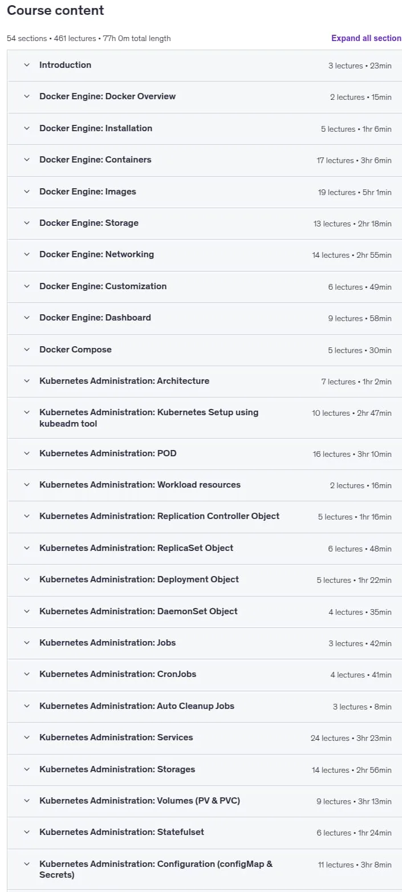Expand the Introduction section chevron
Viewport: 402px width, 892px height.
(x=26, y=65)
